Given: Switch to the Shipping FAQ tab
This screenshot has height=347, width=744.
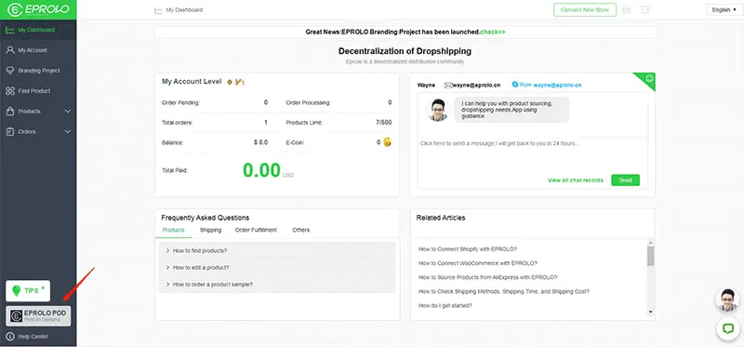Looking at the screenshot, I should click(x=211, y=230).
